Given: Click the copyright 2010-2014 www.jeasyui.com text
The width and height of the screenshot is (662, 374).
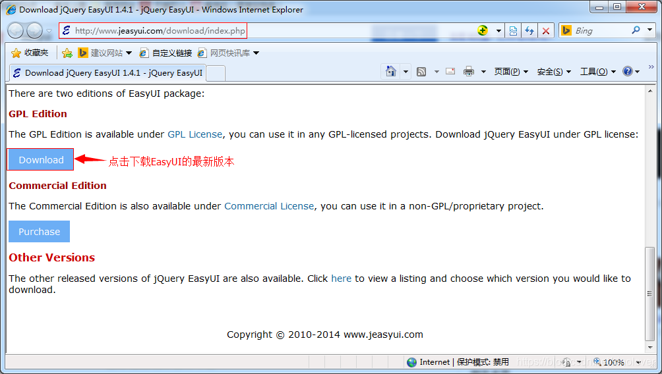Looking at the screenshot, I should [324, 334].
